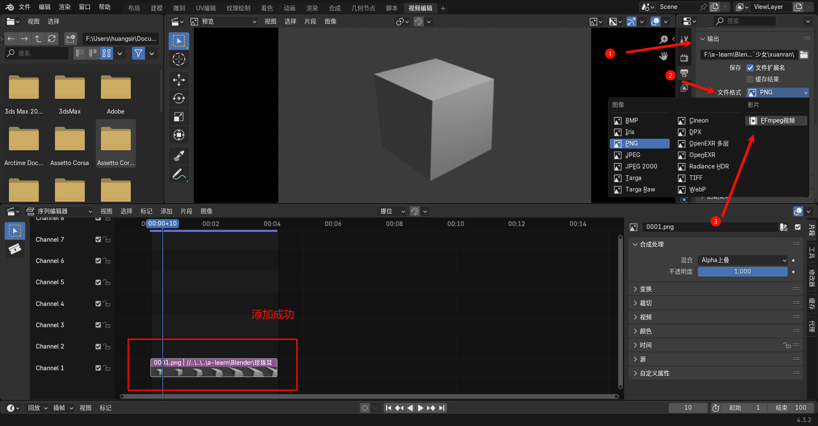Select the Blade cut tool in sequencer

coord(15,249)
